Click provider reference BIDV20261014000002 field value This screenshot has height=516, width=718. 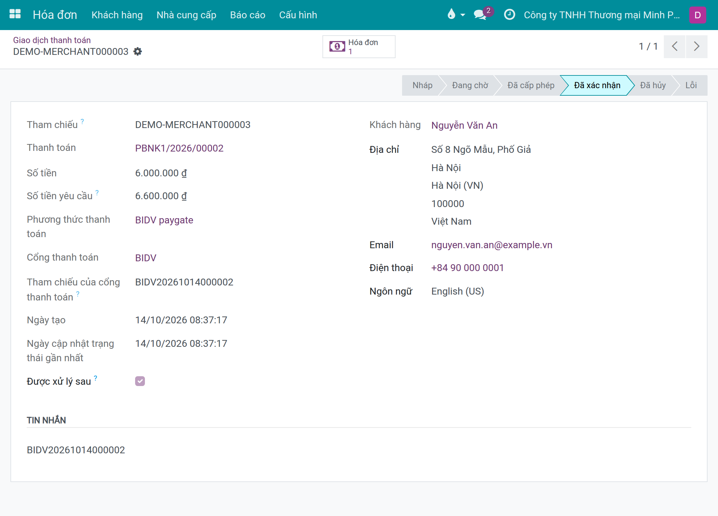click(x=184, y=282)
